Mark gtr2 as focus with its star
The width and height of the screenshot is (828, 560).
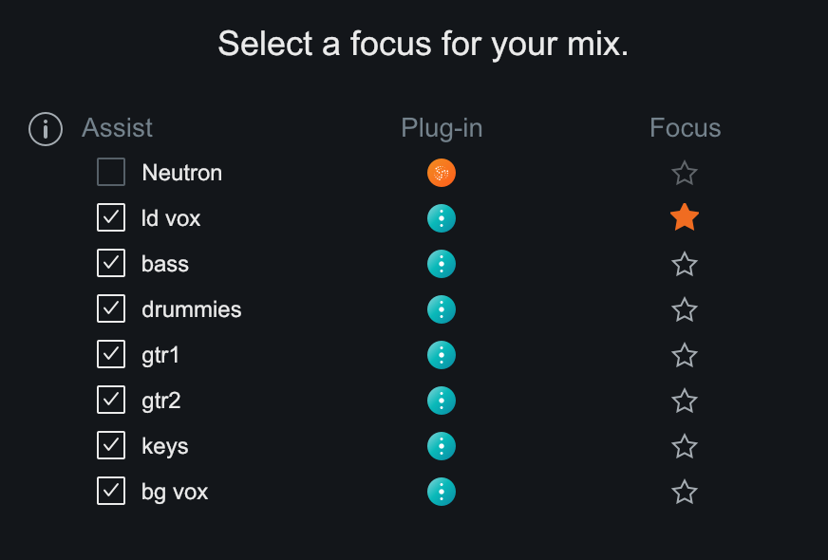tap(685, 401)
